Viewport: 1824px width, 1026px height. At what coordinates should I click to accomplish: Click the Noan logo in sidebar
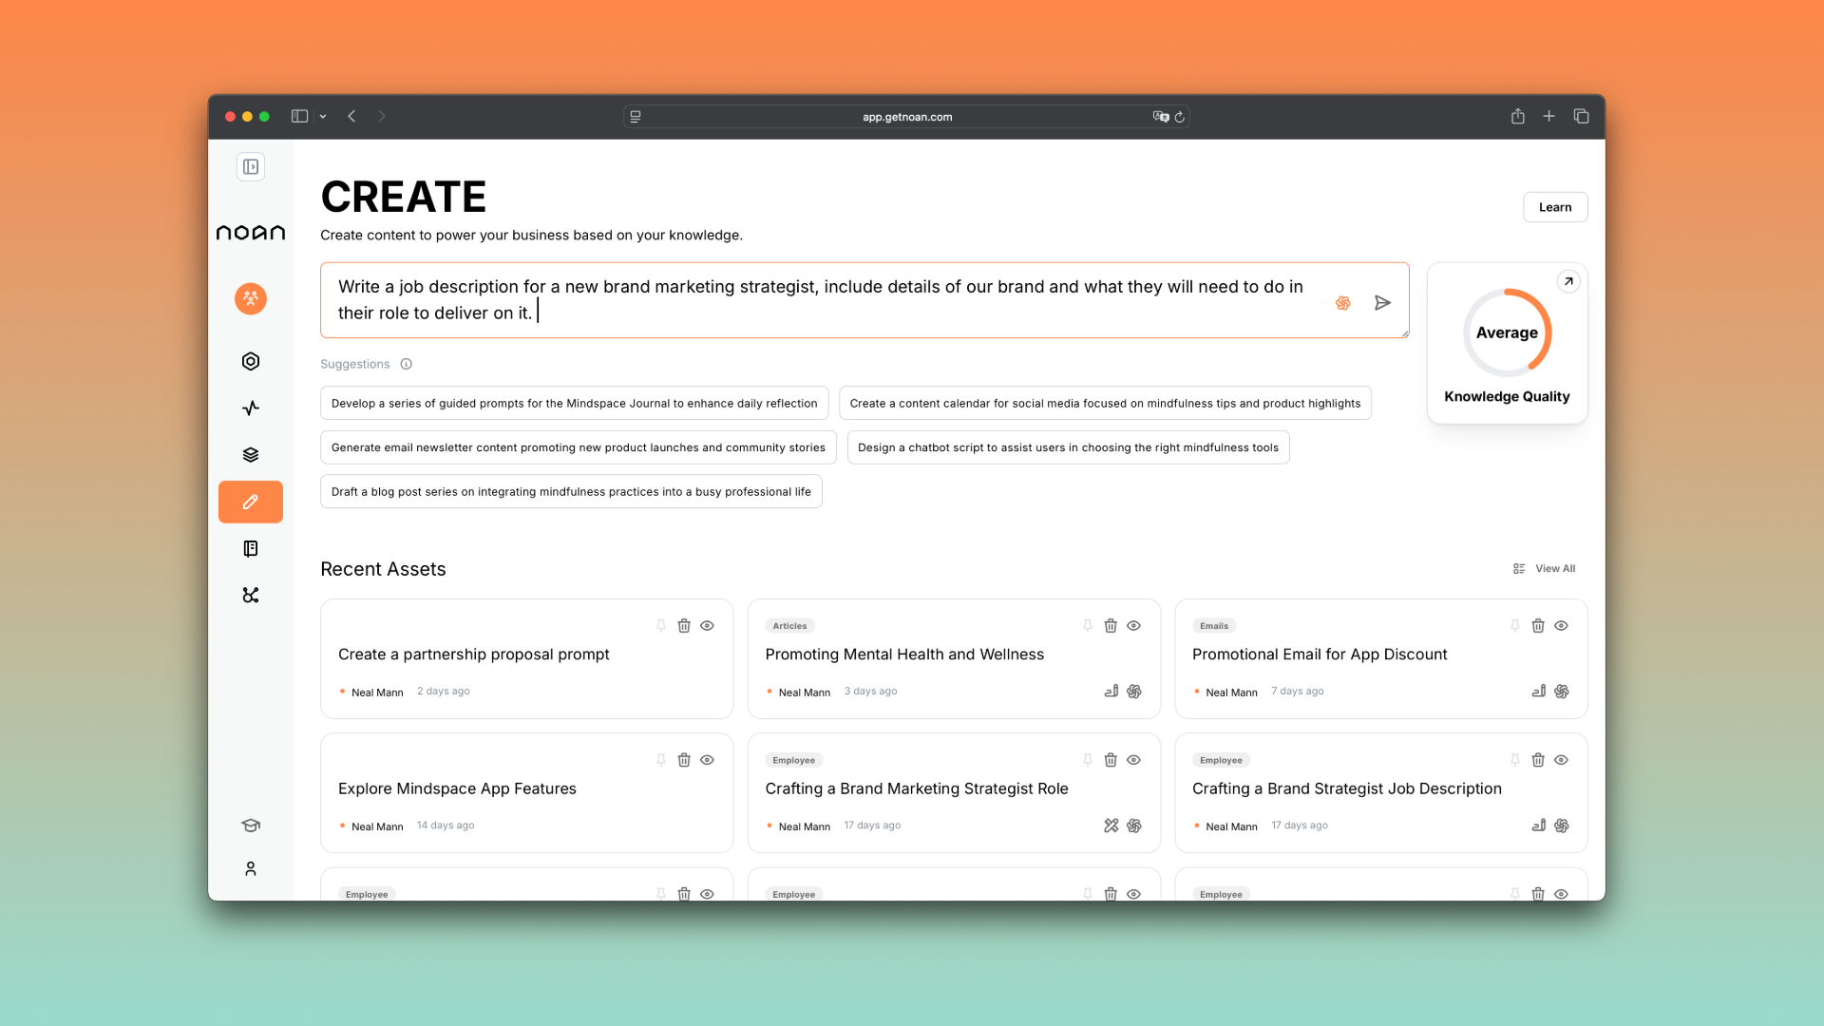tap(251, 233)
